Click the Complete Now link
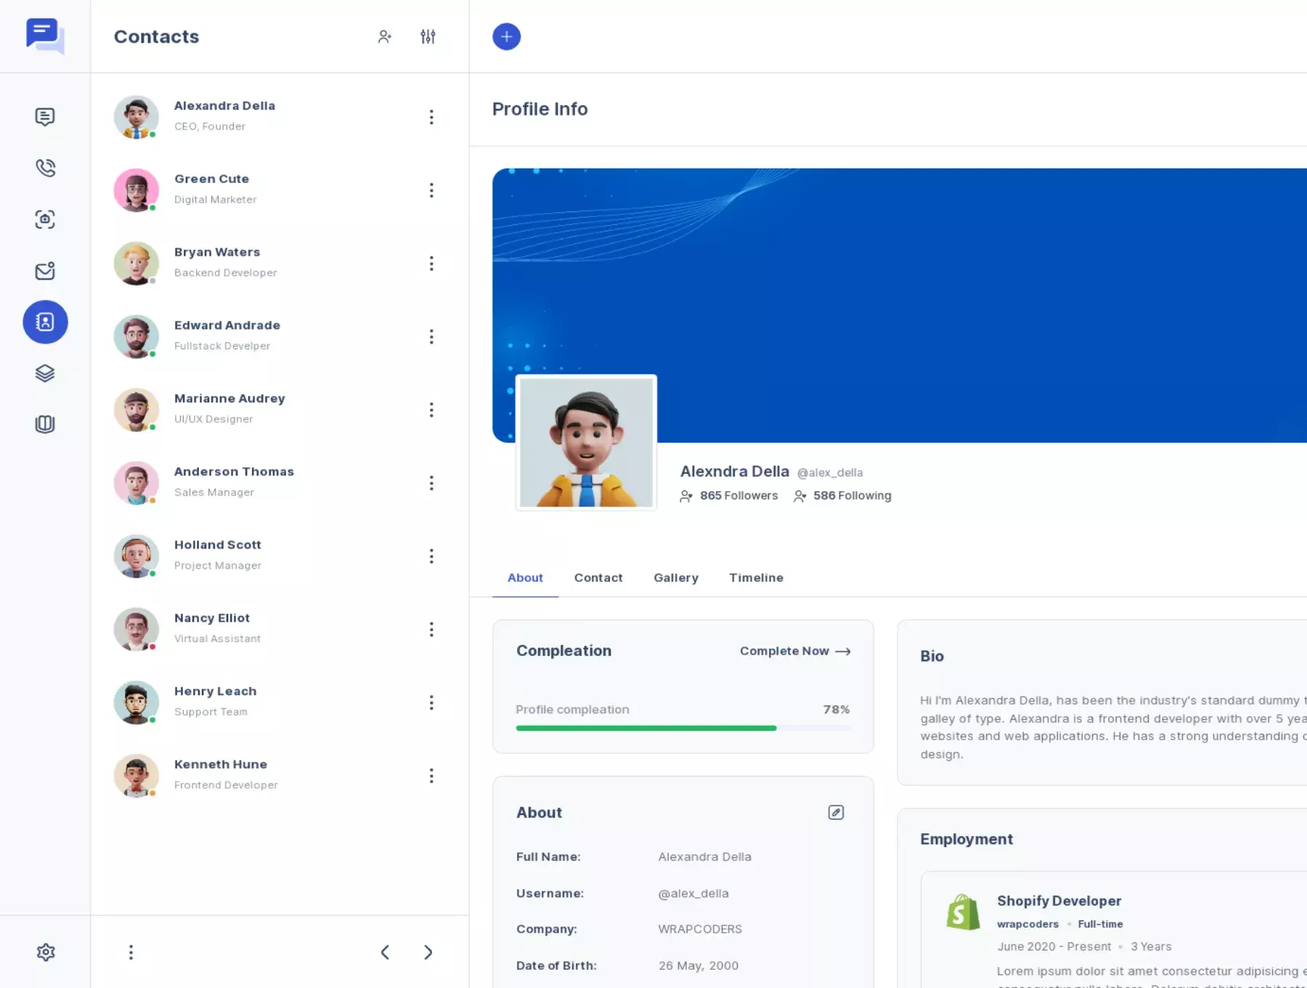Screen dimensions: 1307x988 (x=795, y=651)
